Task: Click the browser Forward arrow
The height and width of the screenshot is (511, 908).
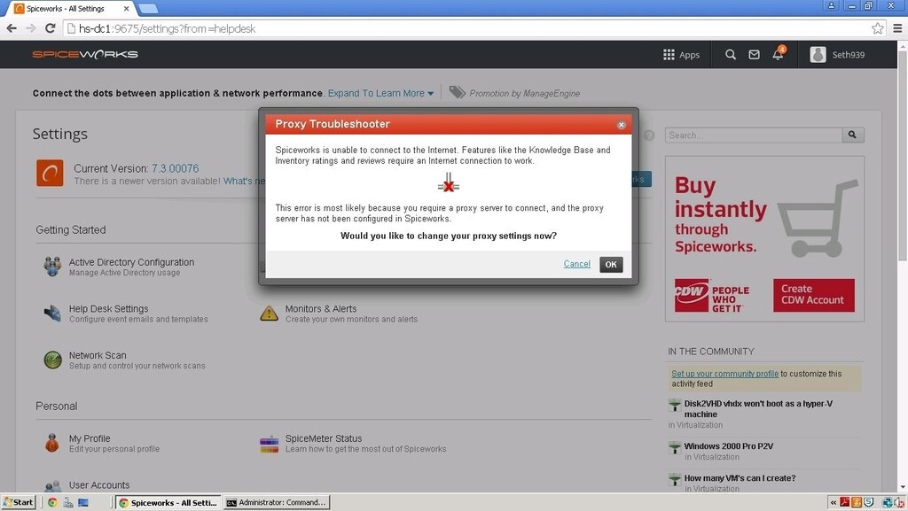Action: click(31, 27)
